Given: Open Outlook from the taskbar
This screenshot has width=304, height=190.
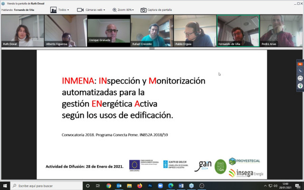Looking at the screenshot, I should click(119, 186).
